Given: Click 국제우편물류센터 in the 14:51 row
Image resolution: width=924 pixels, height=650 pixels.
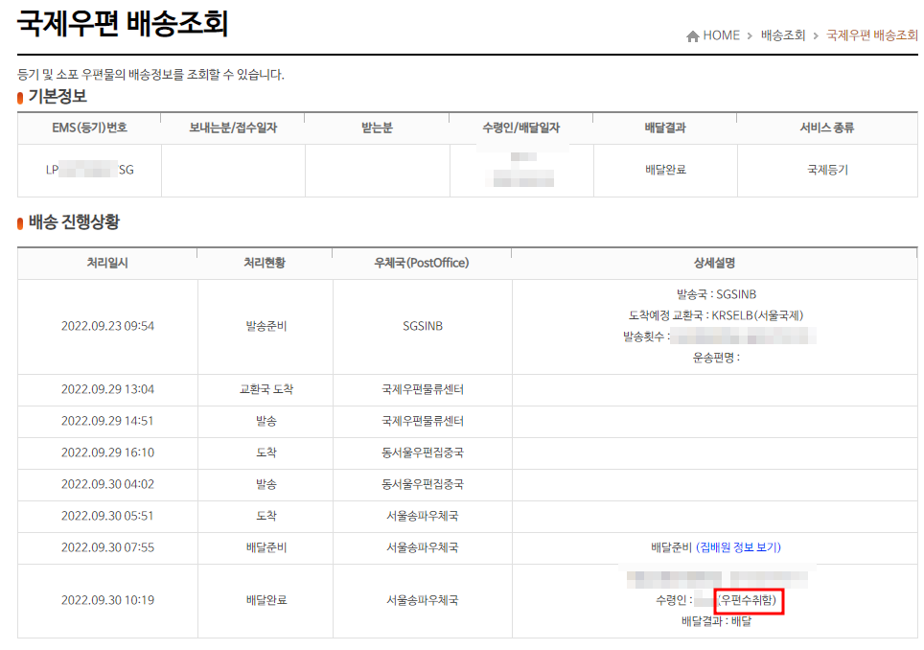Looking at the screenshot, I should tap(423, 421).
